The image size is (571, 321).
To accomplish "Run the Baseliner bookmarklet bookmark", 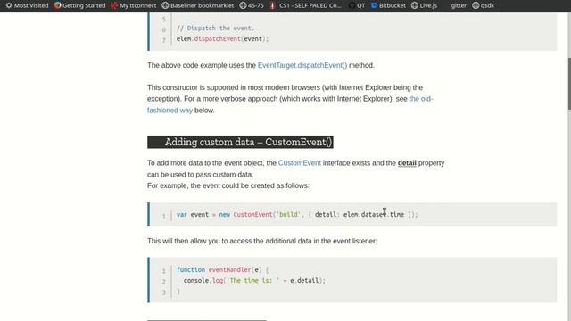I will [x=198, y=5].
